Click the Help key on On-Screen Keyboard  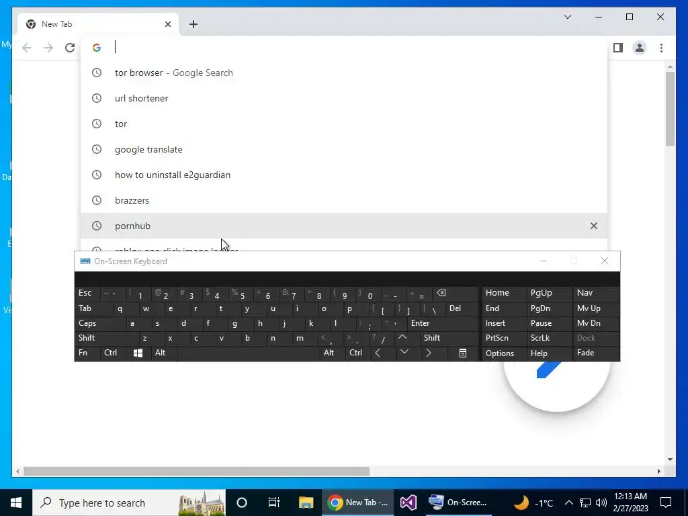(550, 353)
